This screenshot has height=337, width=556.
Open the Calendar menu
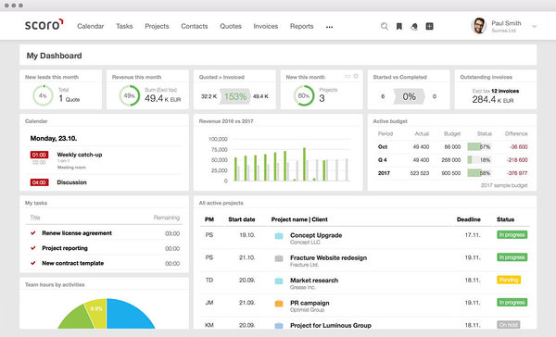point(91,26)
